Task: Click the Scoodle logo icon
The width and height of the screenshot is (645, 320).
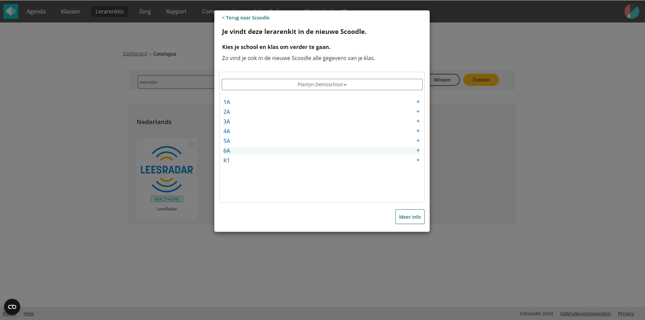Action: coord(11,11)
